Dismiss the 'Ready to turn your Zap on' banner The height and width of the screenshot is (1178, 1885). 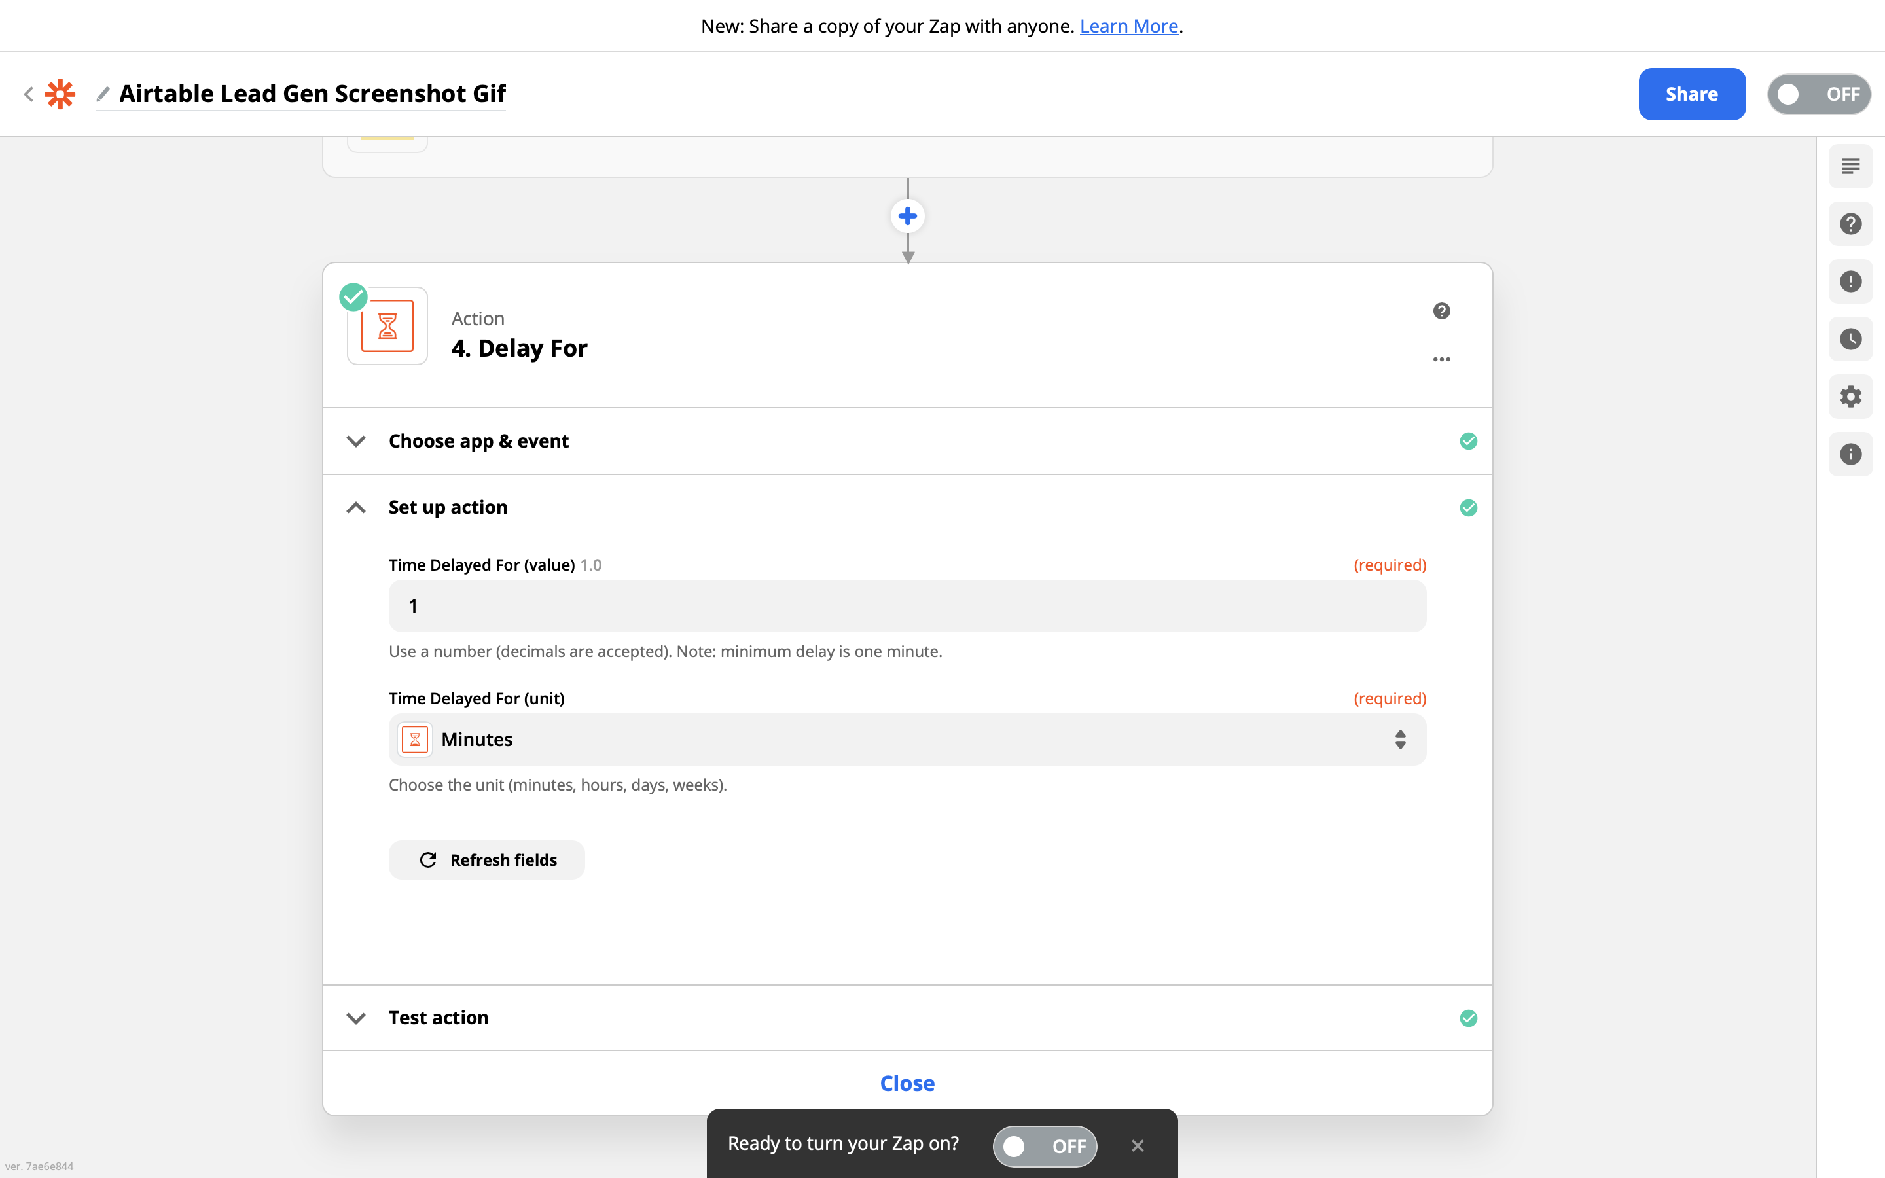click(1138, 1145)
